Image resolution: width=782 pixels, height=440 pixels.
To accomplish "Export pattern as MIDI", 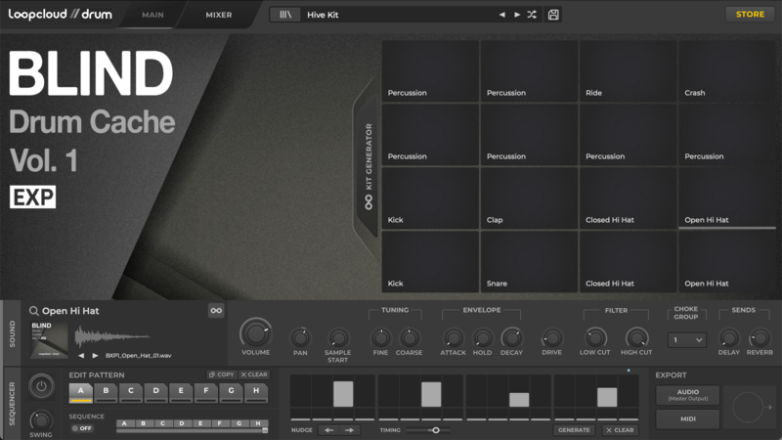I will tap(688, 419).
